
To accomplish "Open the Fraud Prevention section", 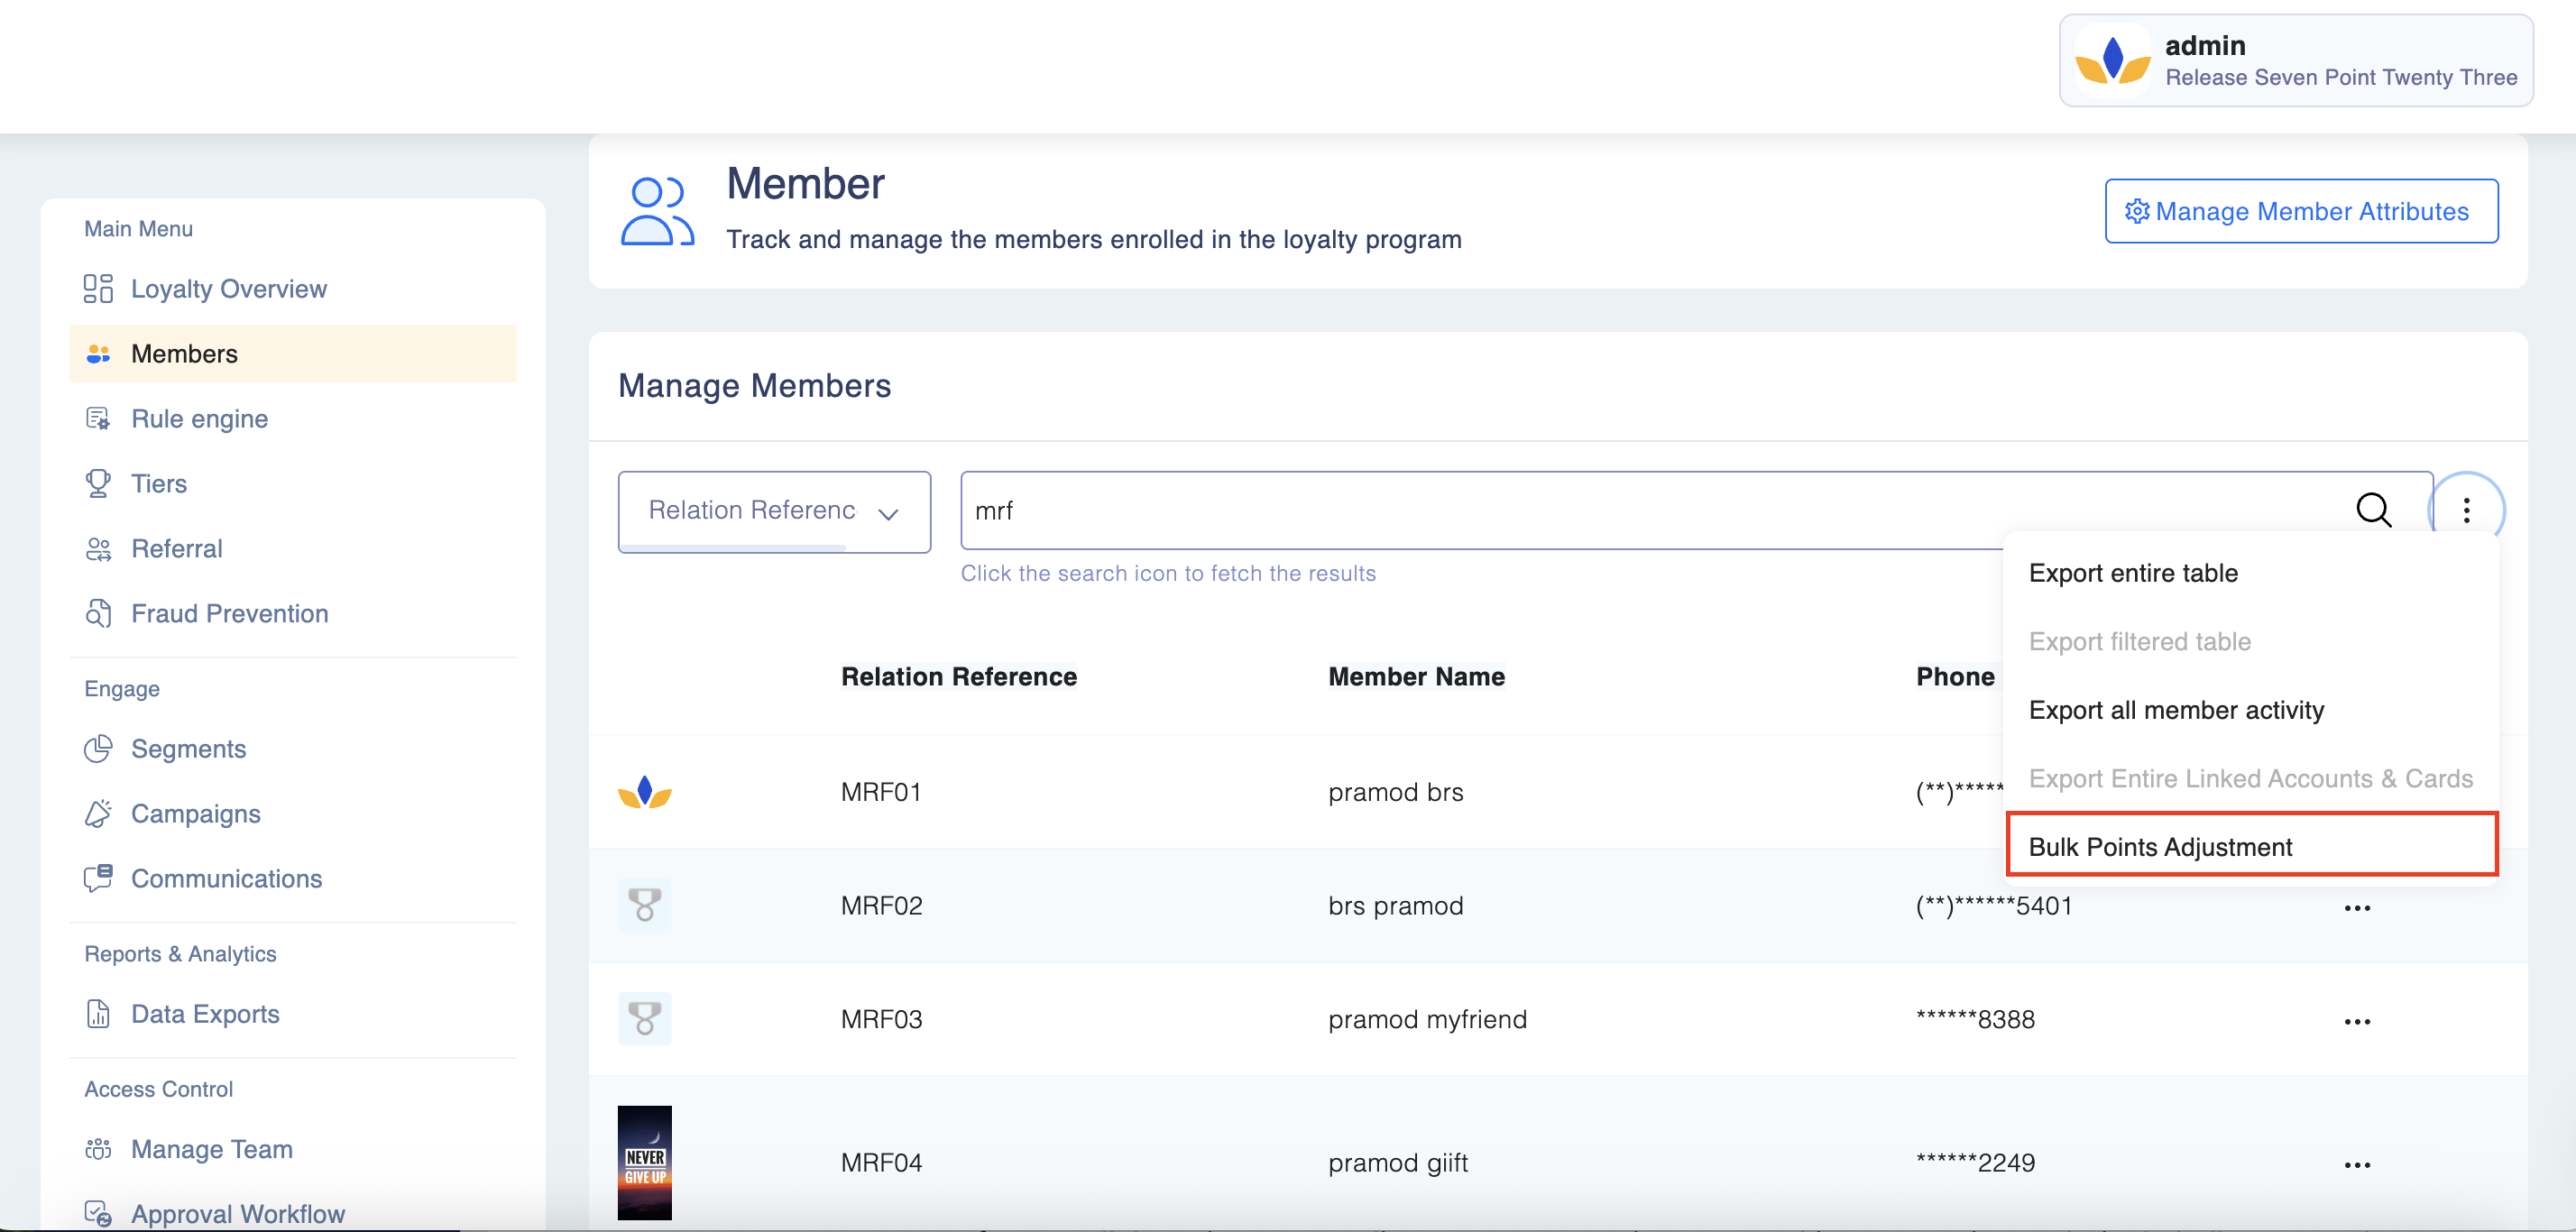I will pos(229,614).
